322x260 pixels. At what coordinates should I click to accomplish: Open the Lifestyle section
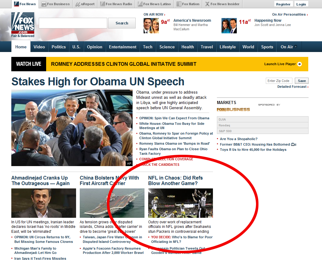click(228, 47)
